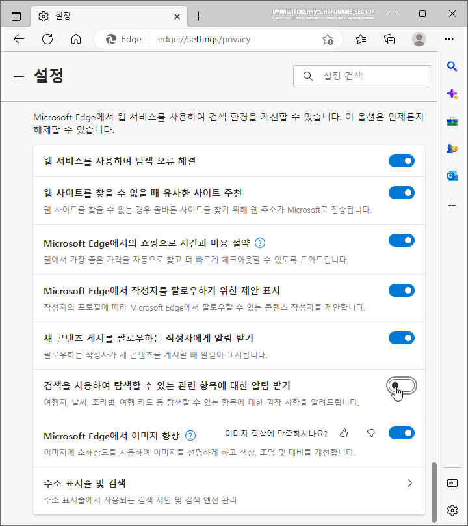Open sidebar customization settings gear
Screen dimensions: 468x526
pyautogui.click(x=452, y=510)
